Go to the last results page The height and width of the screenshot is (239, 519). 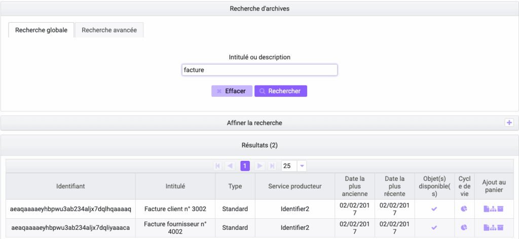[272, 166]
